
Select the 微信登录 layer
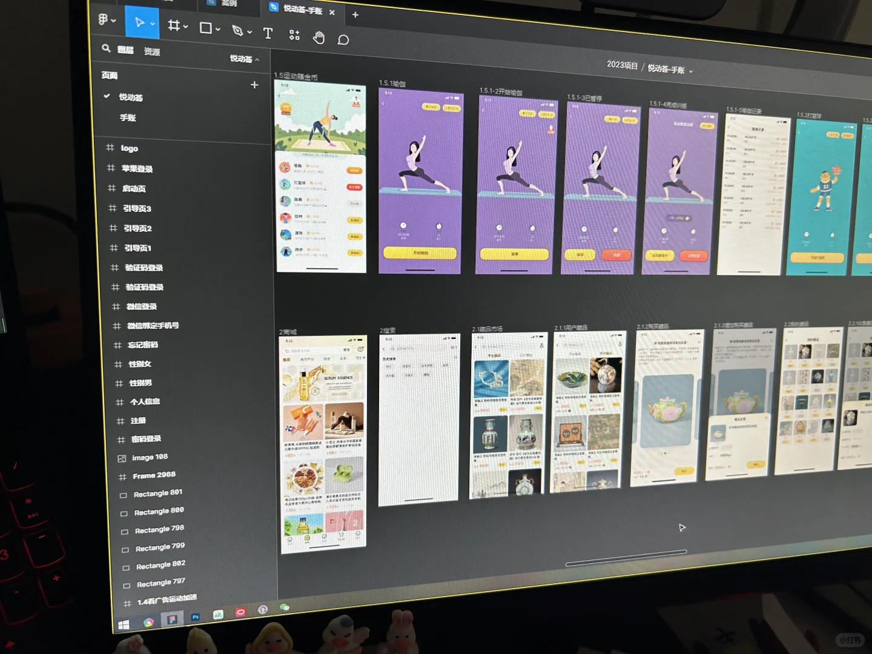coord(142,306)
